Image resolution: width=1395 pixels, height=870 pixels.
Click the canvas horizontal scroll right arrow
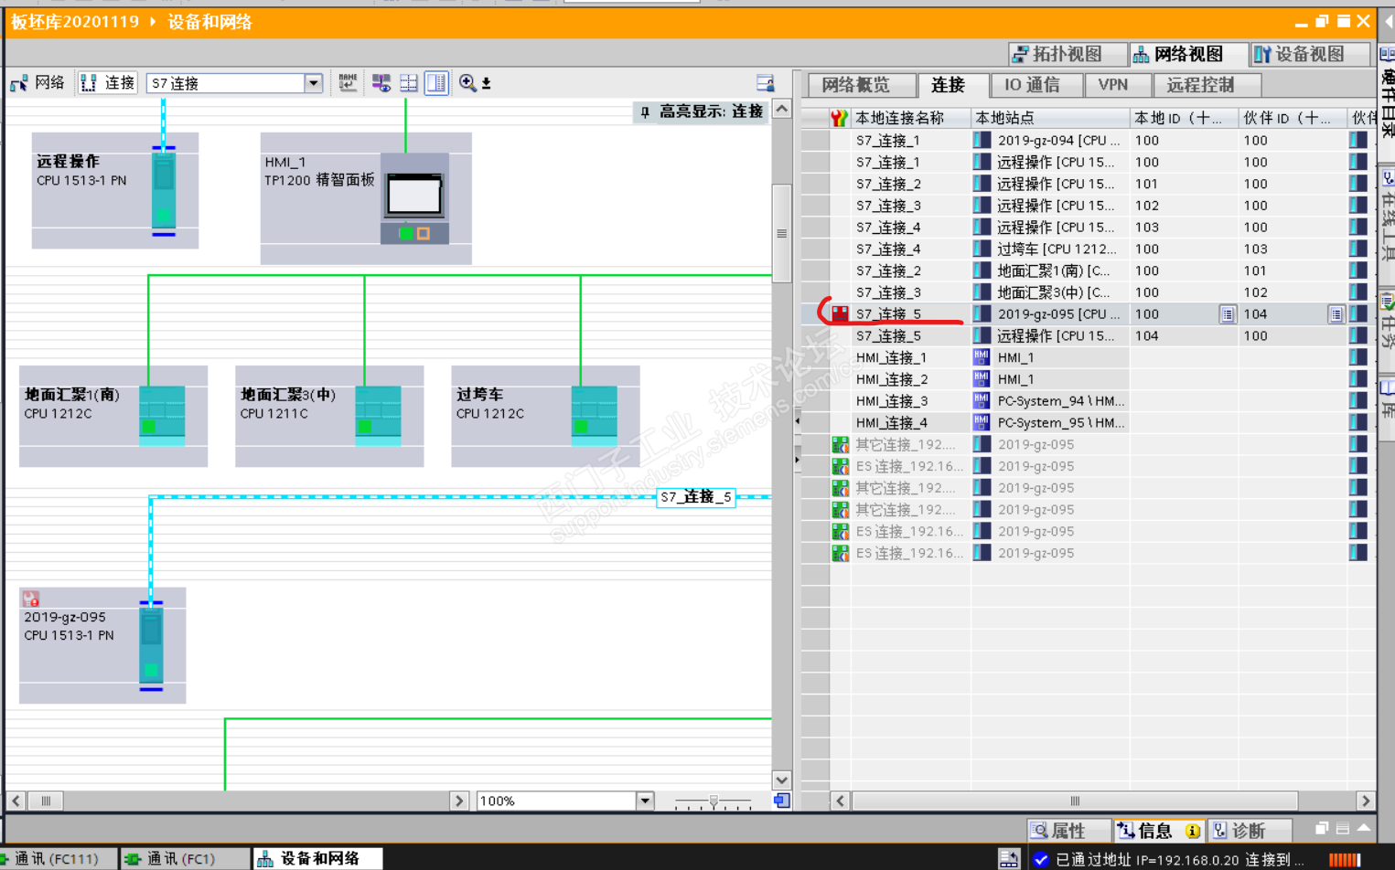pos(459,801)
